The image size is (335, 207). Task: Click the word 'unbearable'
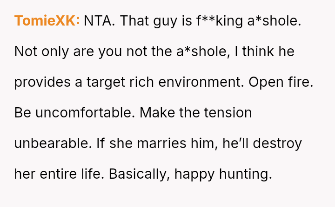click(x=52, y=143)
